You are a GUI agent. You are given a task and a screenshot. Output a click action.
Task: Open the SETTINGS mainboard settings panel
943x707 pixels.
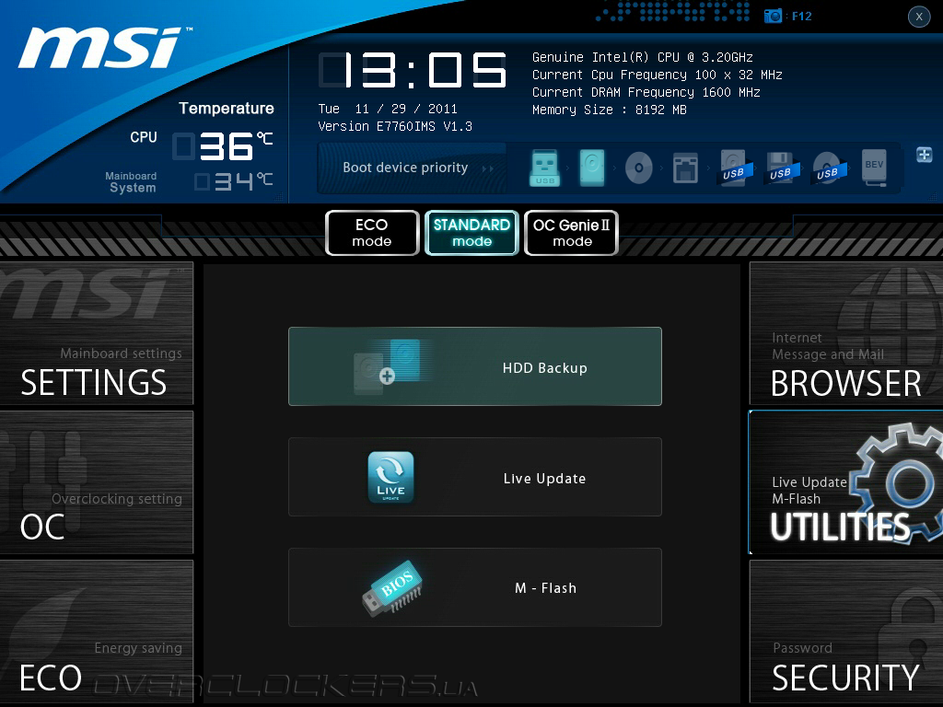96,333
